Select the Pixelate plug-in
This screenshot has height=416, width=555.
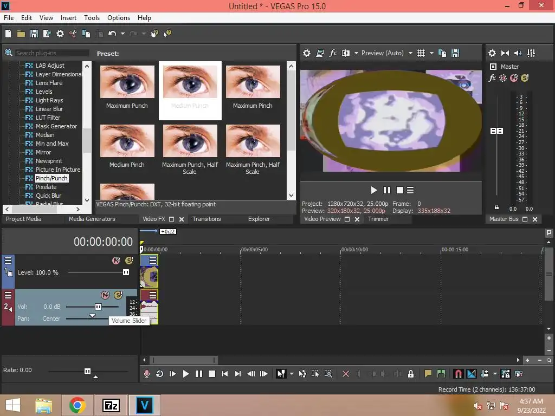(x=46, y=187)
